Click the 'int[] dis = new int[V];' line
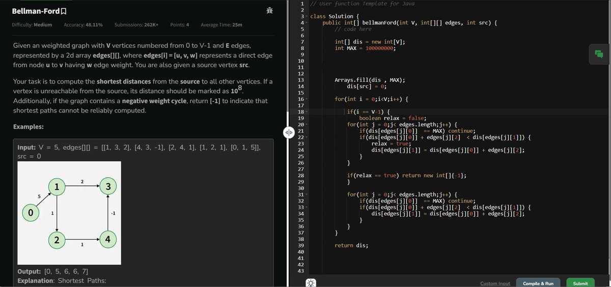This screenshot has height=287, width=611. tap(370, 42)
